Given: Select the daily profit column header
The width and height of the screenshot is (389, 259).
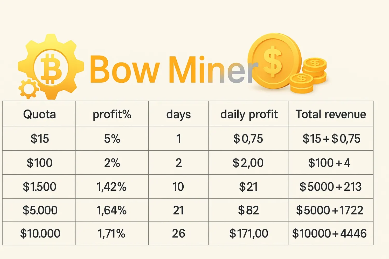Looking at the screenshot, I should pos(249,114).
